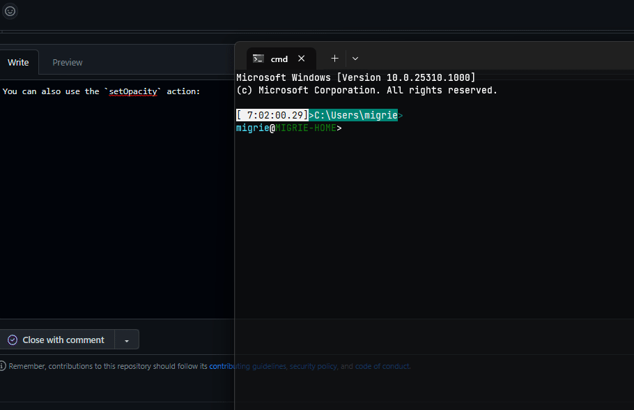Screen dimensions: 634x410
Task: Switch to the Preview tab
Action: click(x=67, y=62)
